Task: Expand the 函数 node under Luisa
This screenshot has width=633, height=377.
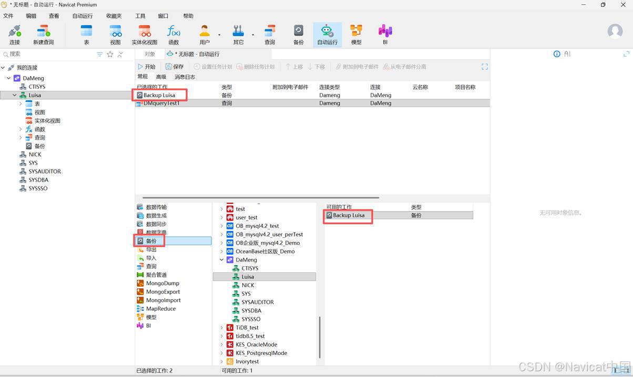Action: click(x=21, y=129)
